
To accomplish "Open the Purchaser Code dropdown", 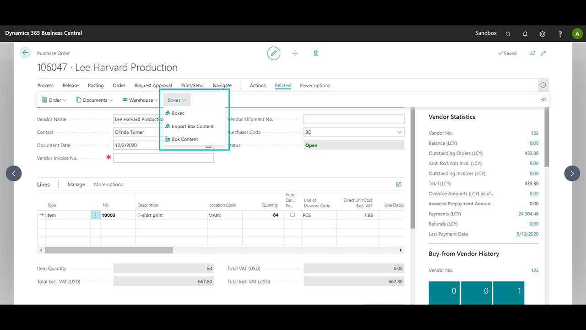I will click(400, 132).
